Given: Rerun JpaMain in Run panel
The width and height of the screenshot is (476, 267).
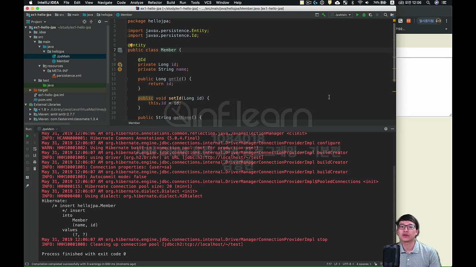Looking at the screenshot, I should 27,136.
